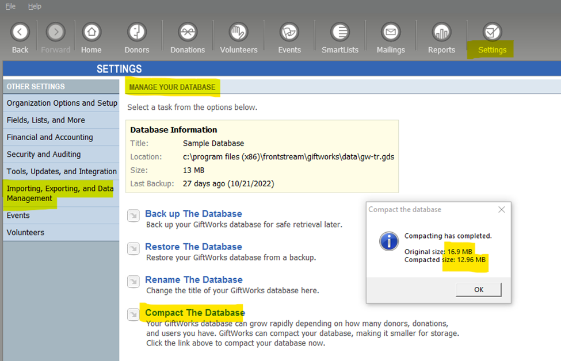The height and width of the screenshot is (361, 561).
Task: Open the Settings checkbox icon
Action: (x=493, y=32)
